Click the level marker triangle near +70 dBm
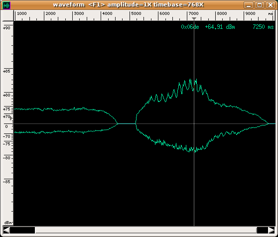Screen dimensions: 278x237 coord(11,118)
